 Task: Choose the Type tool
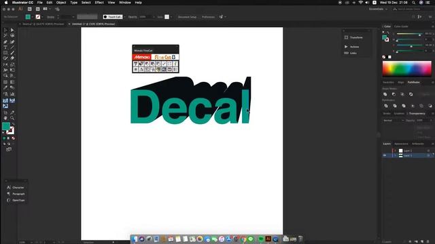5,47
